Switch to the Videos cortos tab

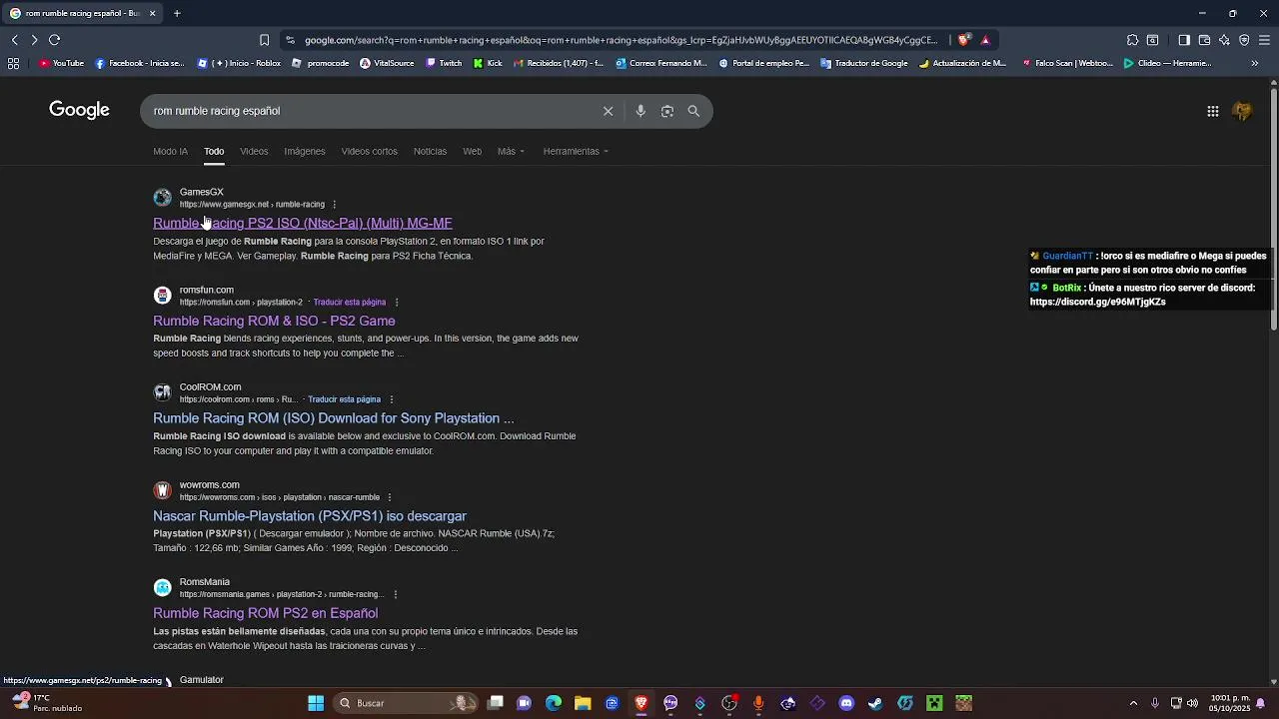coord(369,152)
